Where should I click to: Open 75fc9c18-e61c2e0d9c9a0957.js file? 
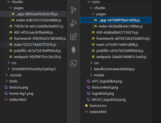click(33, 26)
